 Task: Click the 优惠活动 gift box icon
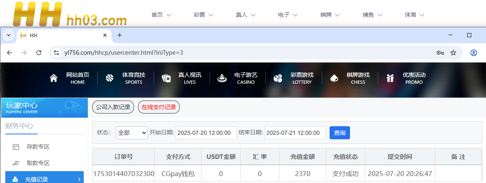[x=390, y=78]
